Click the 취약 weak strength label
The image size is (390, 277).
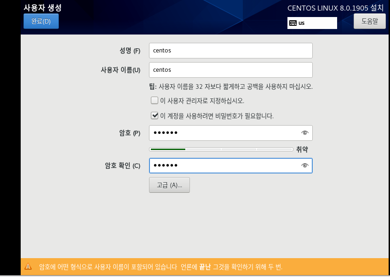point(302,150)
